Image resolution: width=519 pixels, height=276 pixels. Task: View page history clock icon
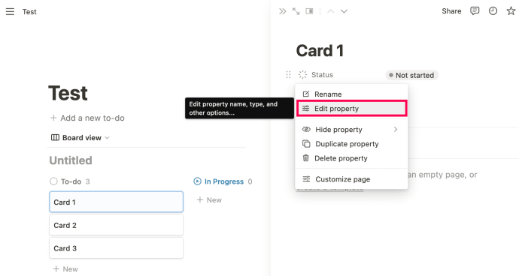pyautogui.click(x=493, y=11)
